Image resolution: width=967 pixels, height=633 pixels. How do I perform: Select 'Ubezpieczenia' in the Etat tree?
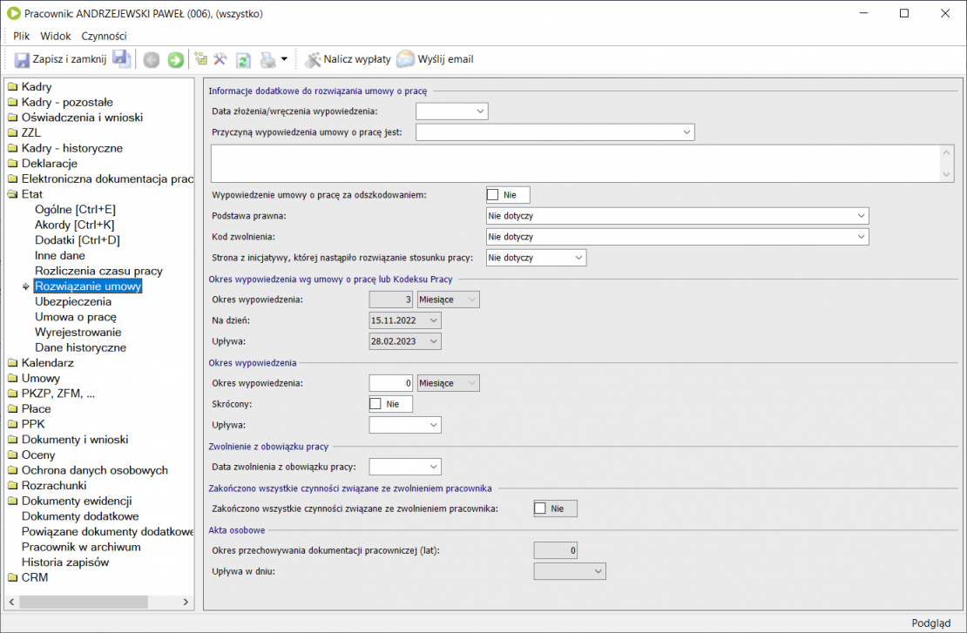coord(73,301)
